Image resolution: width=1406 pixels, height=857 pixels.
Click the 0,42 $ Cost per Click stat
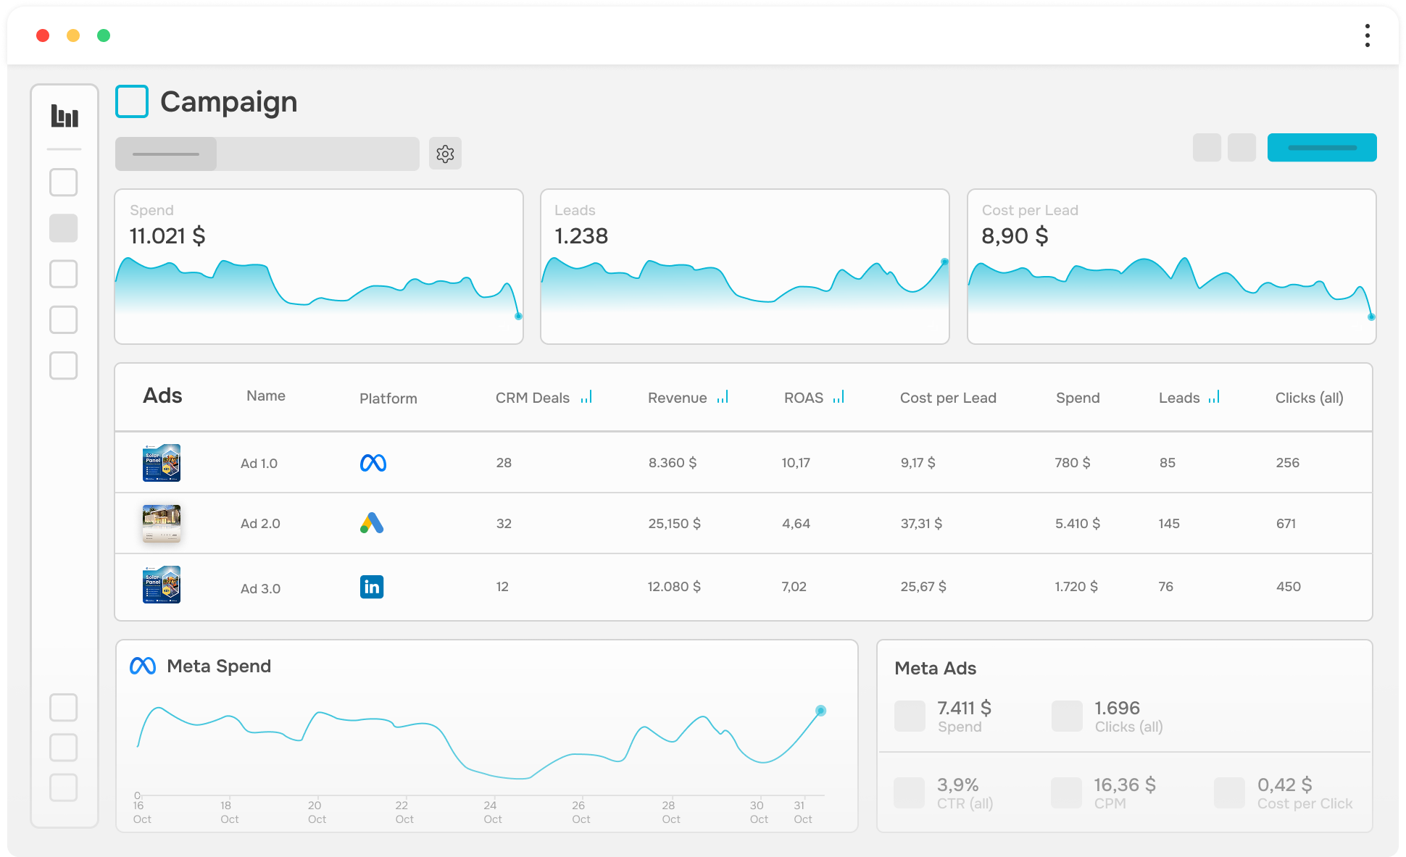coord(1284,793)
